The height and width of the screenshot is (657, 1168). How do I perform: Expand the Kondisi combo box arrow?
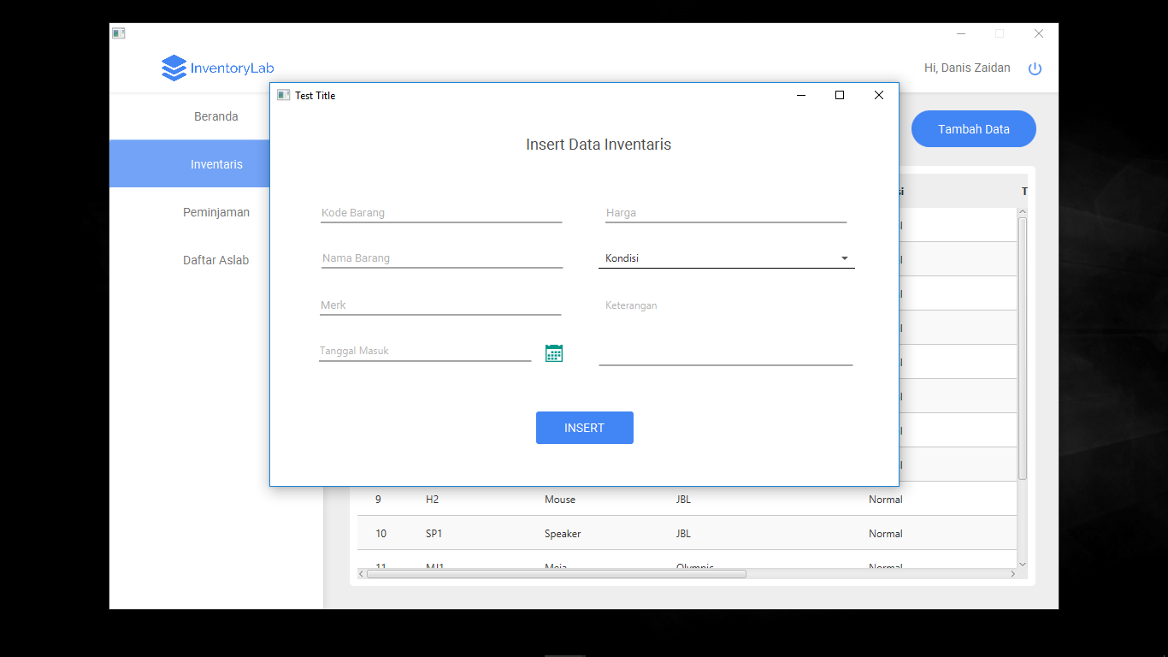tap(845, 257)
